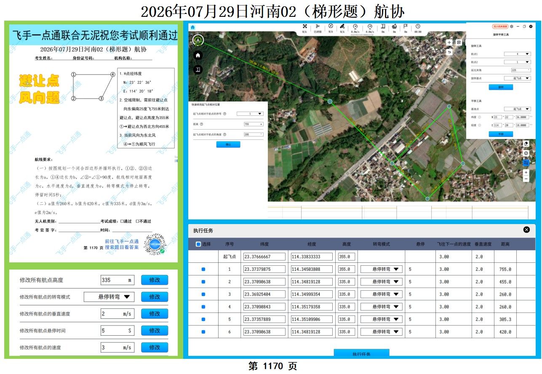Close the 执行任务 panel
Viewport: 542px width, 374px height.
pyautogui.click(x=526, y=230)
